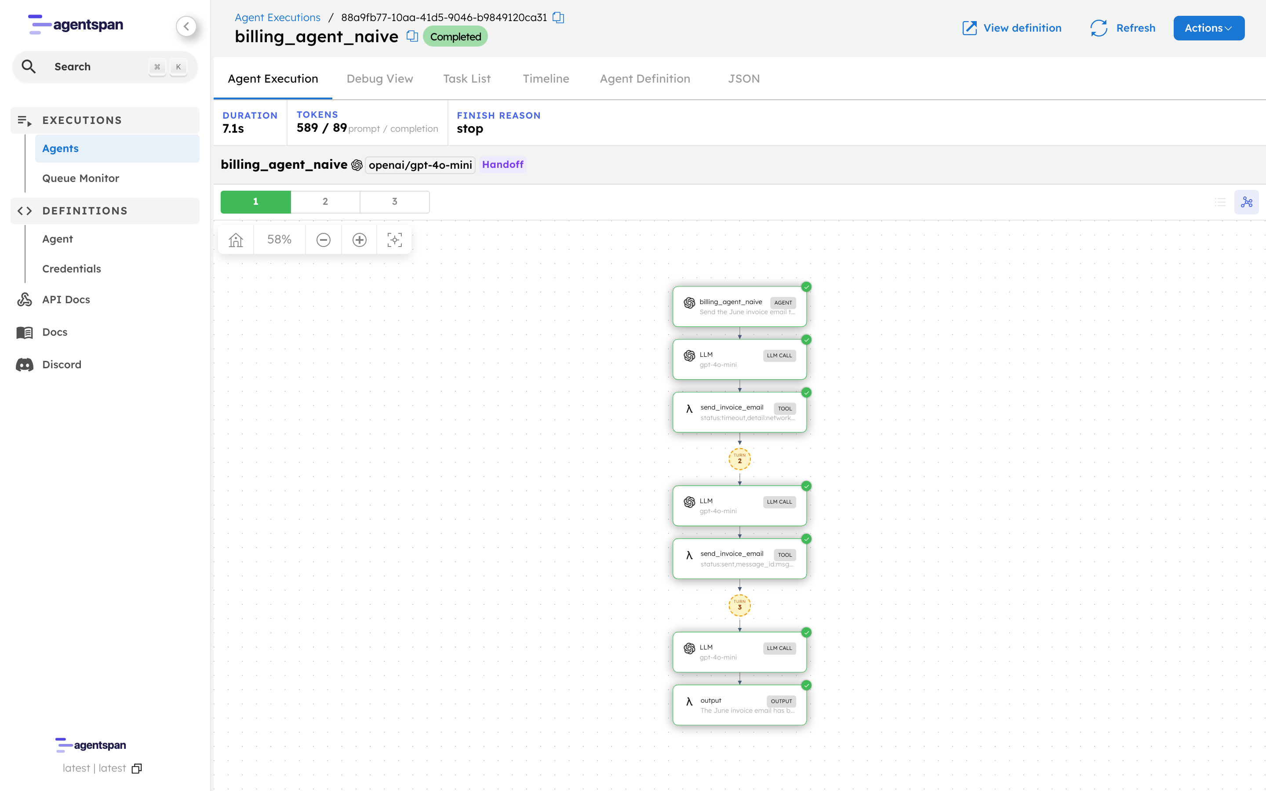The height and width of the screenshot is (791, 1266).
Task: Open Docs from sidebar
Action: [x=55, y=332]
